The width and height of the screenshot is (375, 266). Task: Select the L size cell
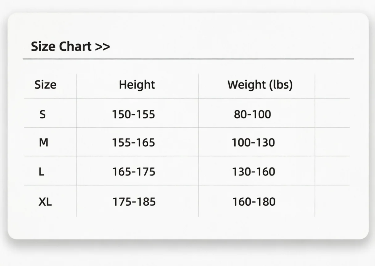42,172
